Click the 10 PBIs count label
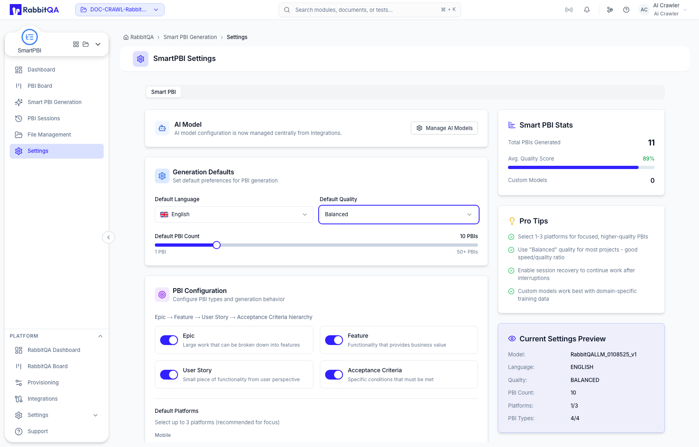Image resolution: width=699 pixels, height=447 pixels. click(x=469, y=237)
